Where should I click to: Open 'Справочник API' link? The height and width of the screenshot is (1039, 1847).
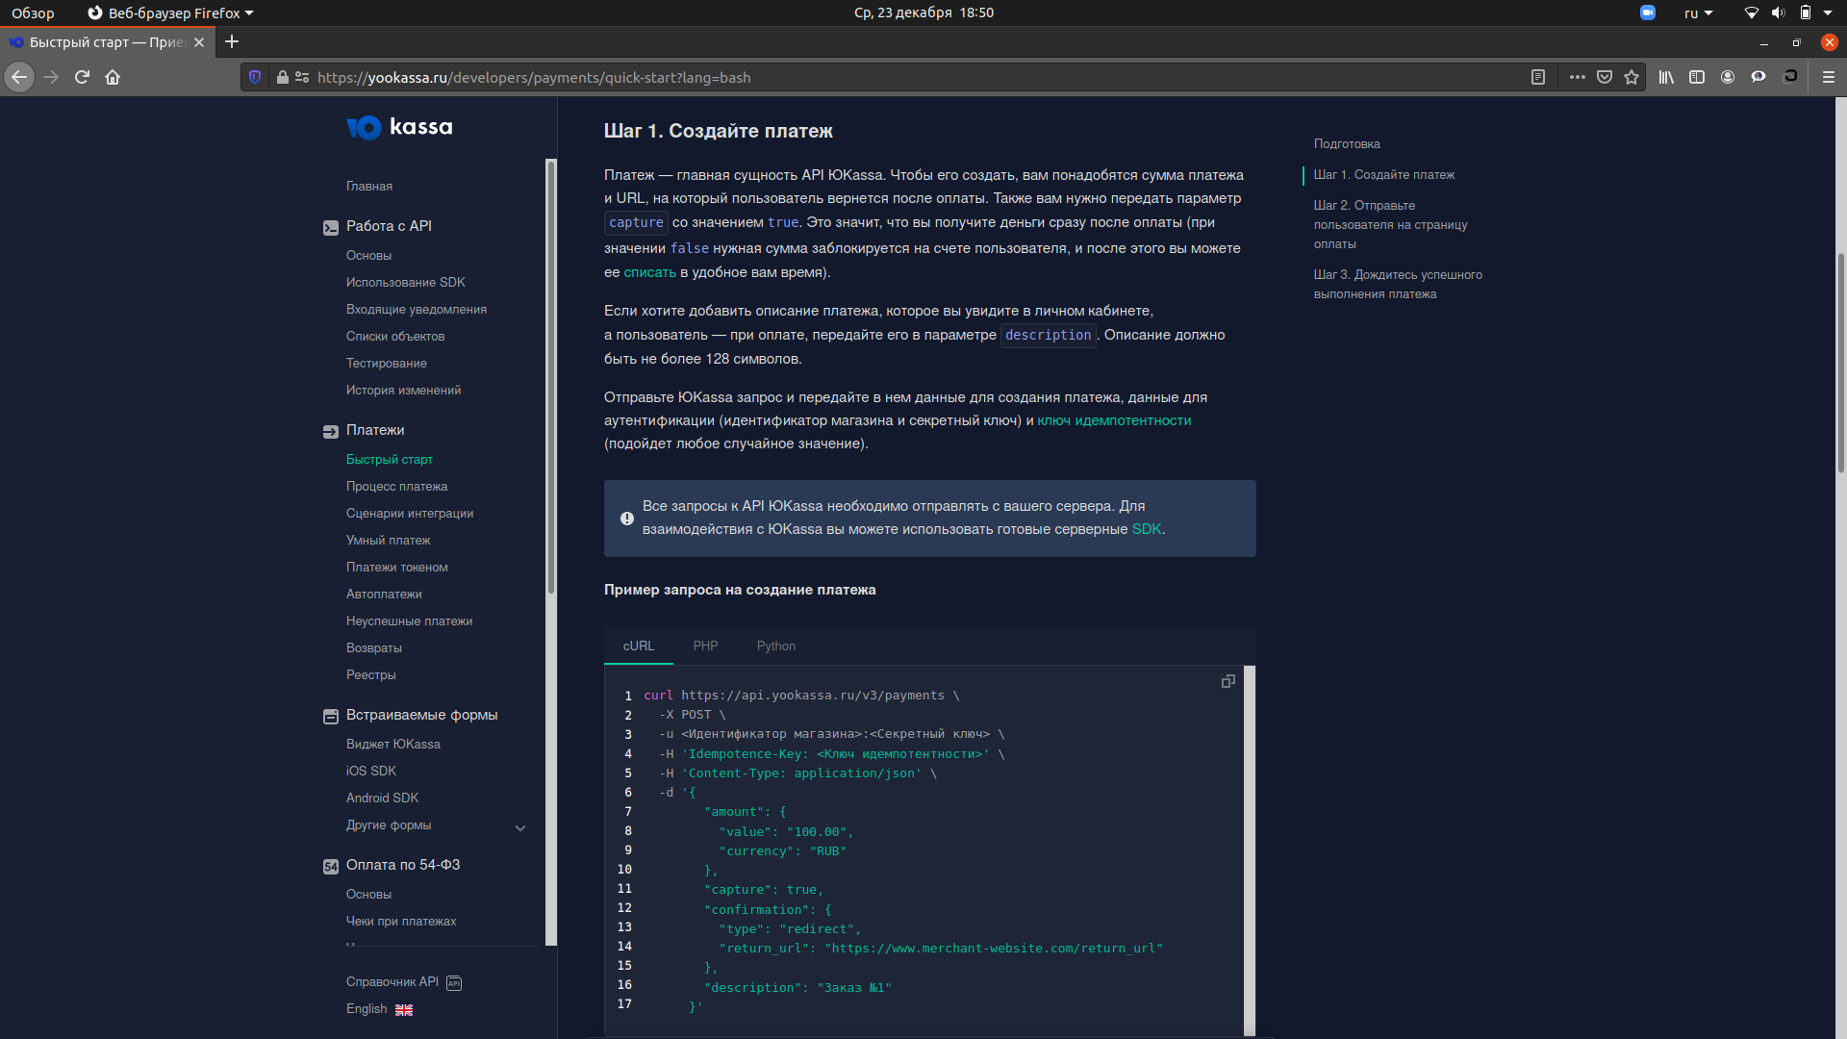(x=392, y=982)
